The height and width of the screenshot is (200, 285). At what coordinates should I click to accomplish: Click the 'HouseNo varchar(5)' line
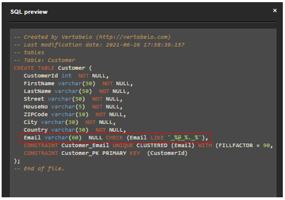point(73,107)
